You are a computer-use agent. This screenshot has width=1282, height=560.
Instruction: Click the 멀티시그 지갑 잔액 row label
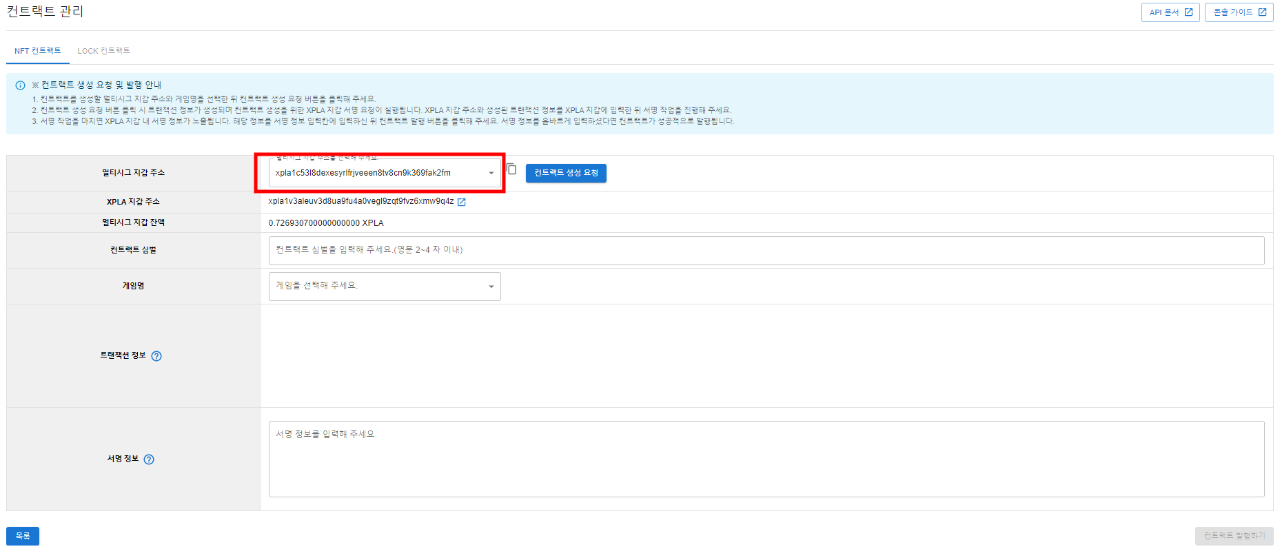pos(134,222)
